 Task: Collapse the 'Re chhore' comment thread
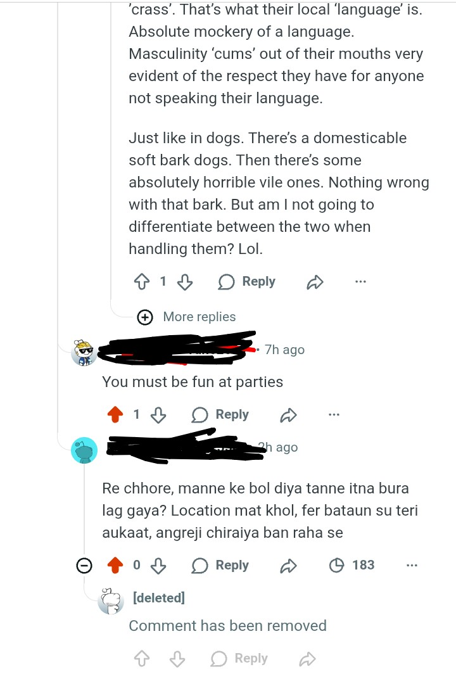pos(84,566)
